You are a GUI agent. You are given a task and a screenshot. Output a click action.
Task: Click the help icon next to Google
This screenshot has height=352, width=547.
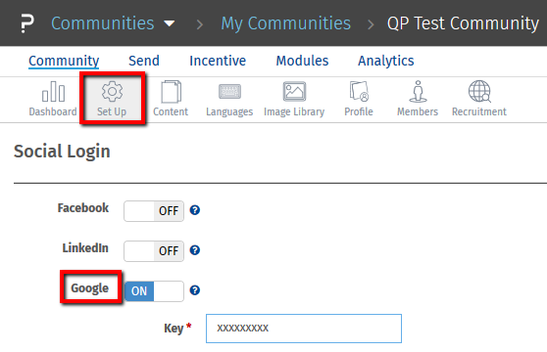(x=195, y=290)
